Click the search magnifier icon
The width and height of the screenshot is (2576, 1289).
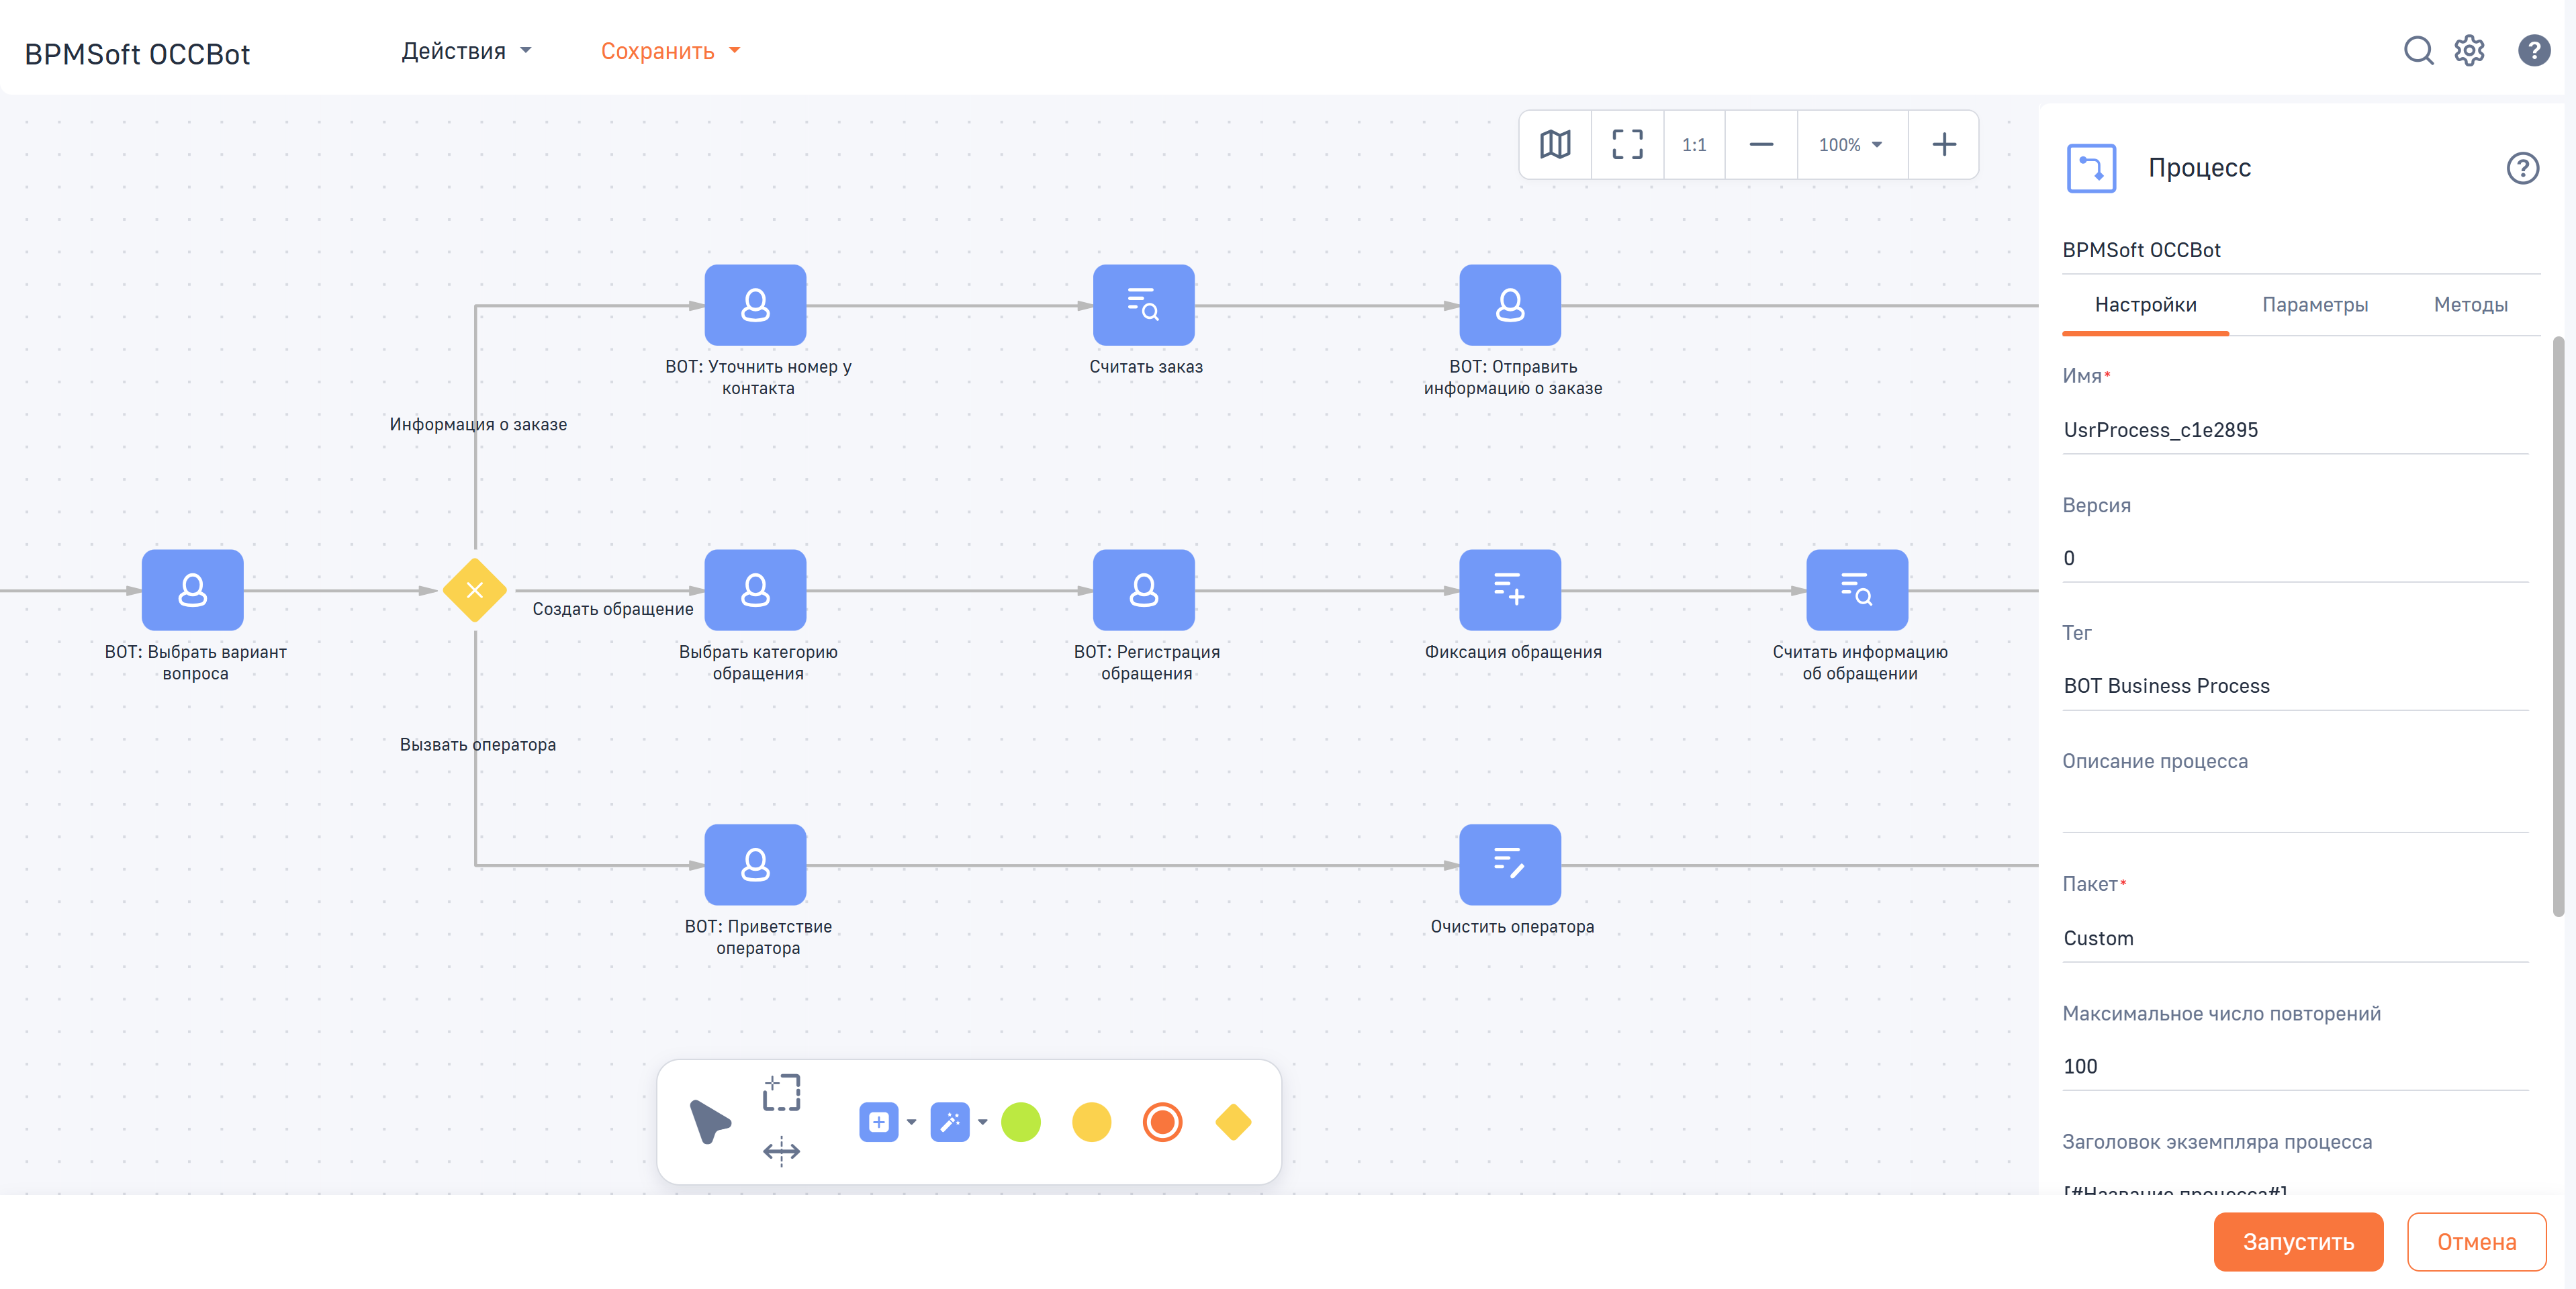2418,50
